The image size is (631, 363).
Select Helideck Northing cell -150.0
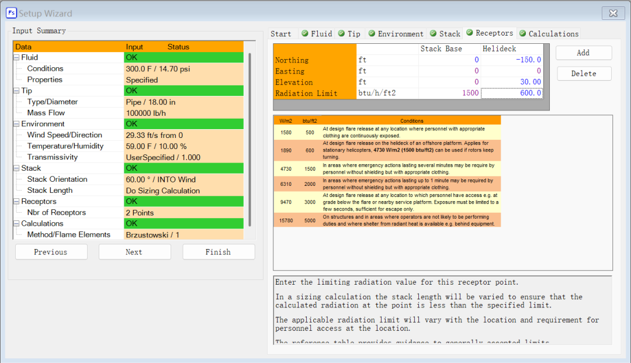pyautogui.click(x=512, y=60)
